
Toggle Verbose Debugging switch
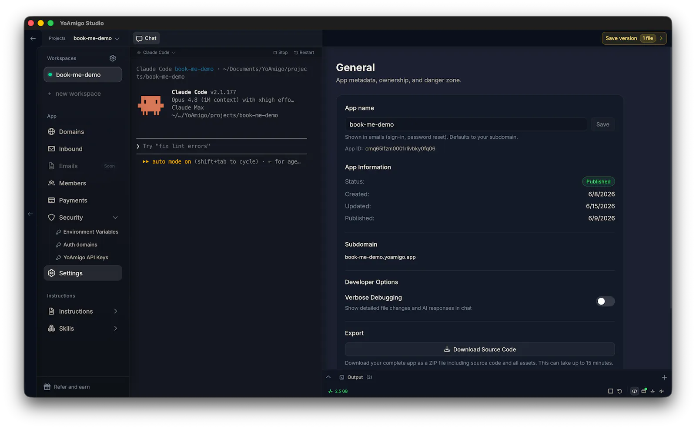(605, 301)
